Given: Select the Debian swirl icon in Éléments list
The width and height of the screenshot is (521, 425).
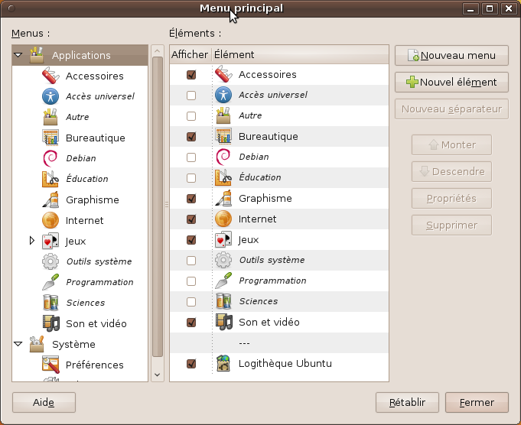Looking at the screenshot, I should point(223,157).
